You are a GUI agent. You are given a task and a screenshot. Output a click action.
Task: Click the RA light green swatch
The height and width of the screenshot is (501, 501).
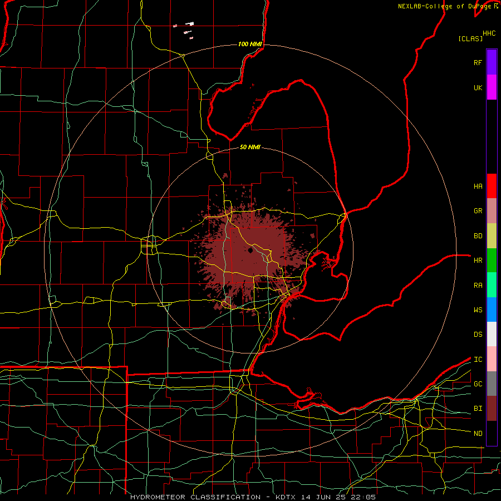492,285
